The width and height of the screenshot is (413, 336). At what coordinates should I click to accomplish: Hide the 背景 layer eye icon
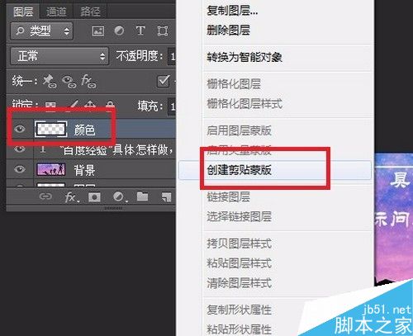(19, 169)
